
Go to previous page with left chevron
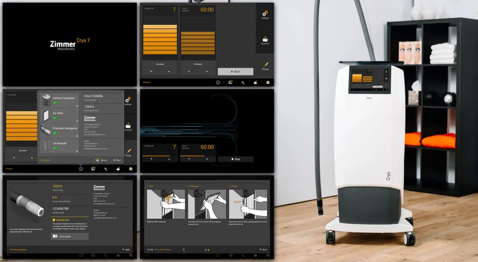click(184, 249)
